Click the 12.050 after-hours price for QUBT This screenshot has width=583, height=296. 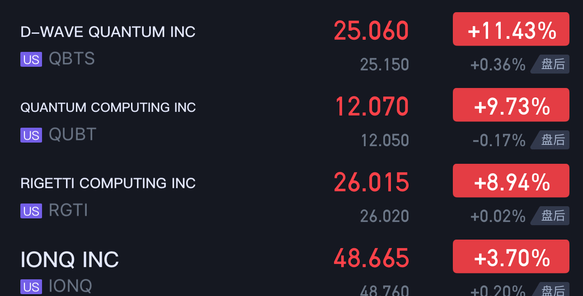(x=385, y=141)
